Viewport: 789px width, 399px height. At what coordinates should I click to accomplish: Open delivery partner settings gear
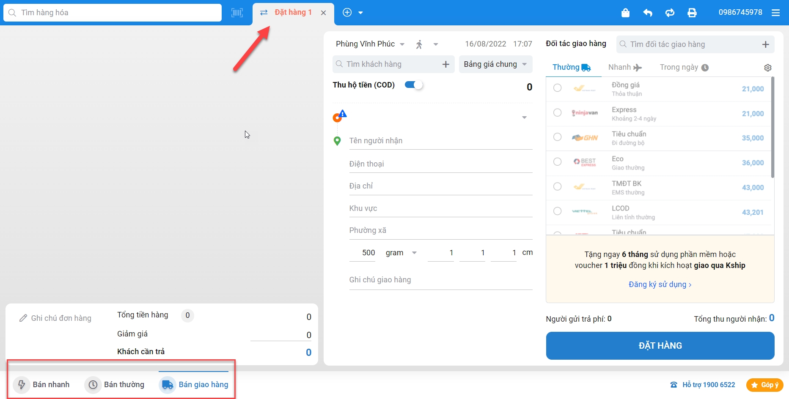[x=768, y=68]
